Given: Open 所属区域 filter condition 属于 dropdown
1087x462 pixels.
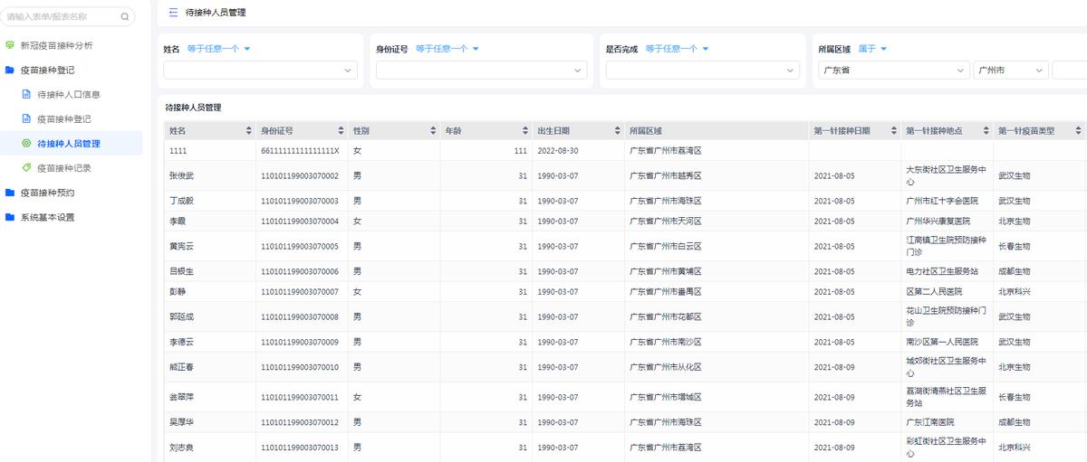Looking at the screenshot, I should (872, 49).
